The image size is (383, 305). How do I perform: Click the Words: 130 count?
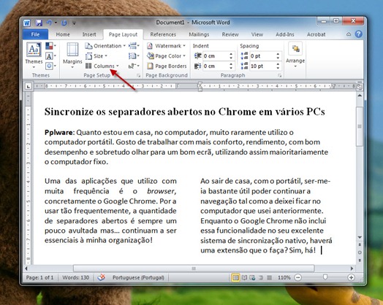76,277
